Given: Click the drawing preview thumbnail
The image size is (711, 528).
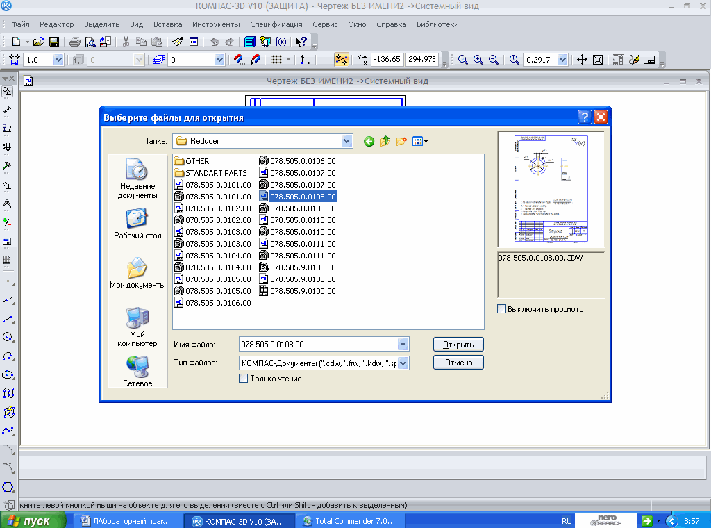Looking at the screenshot, I should pyautogui.click(x=551, y=189).
